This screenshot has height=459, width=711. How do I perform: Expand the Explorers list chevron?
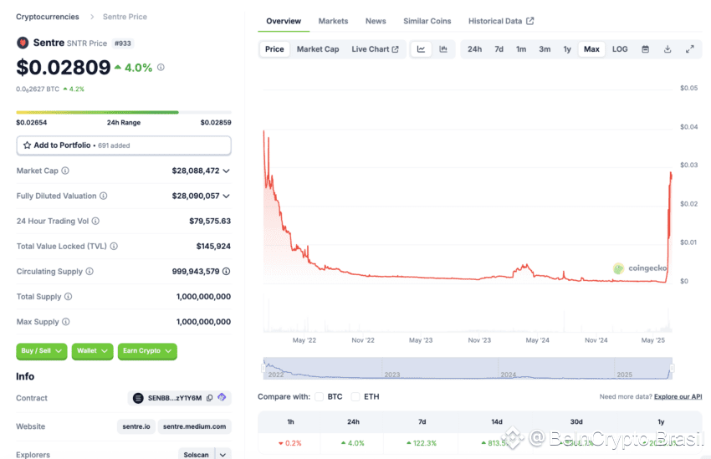pyautogui.click(x=223, y=454)
